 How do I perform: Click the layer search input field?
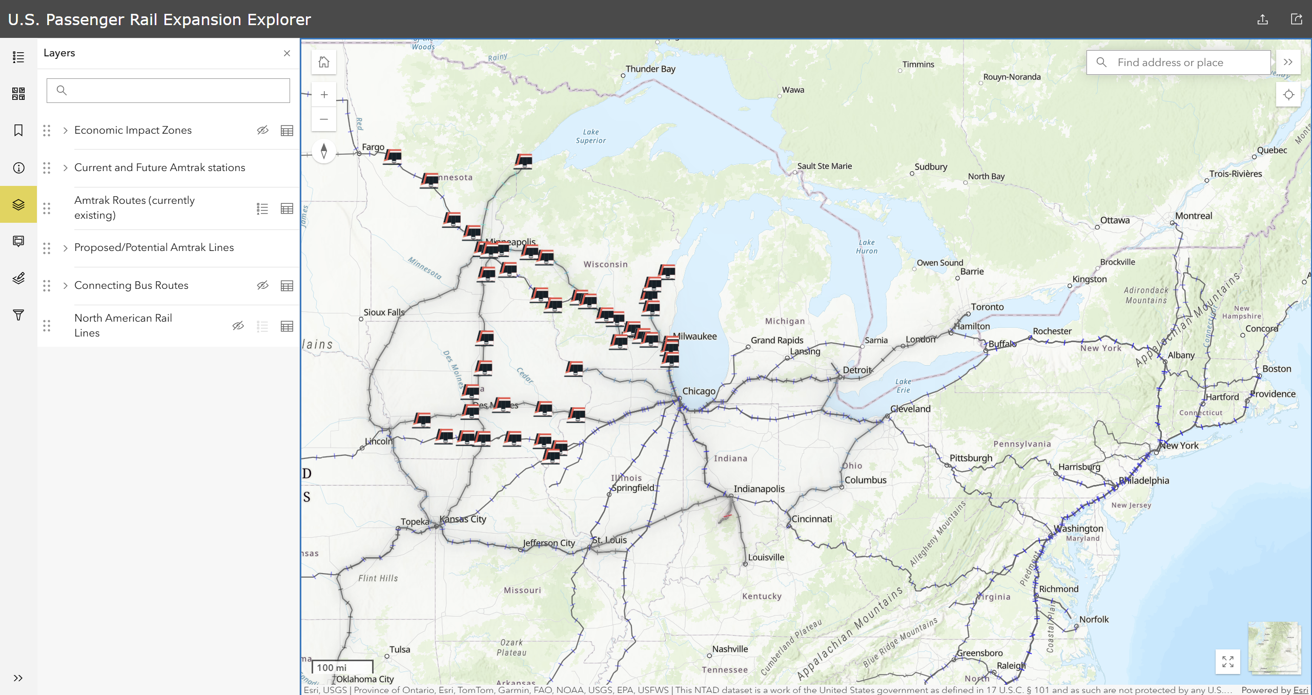coord(168,91)
